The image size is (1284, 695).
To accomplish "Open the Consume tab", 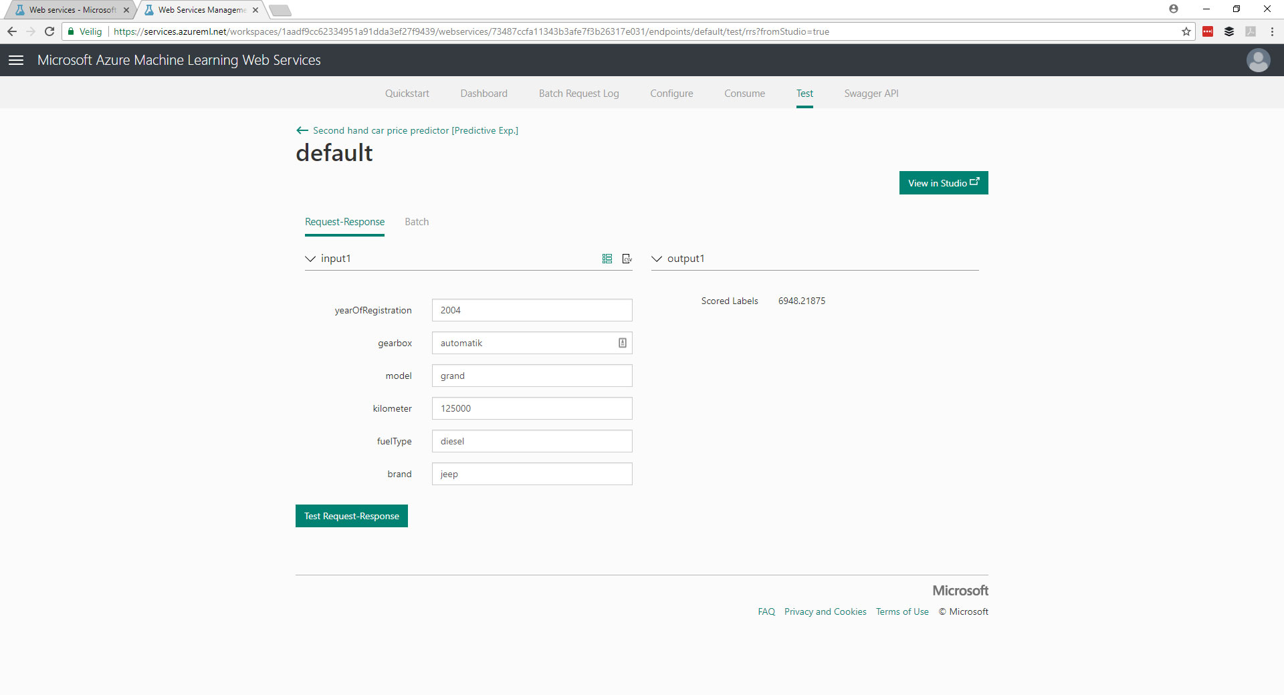I will click(x=744, y=94).
